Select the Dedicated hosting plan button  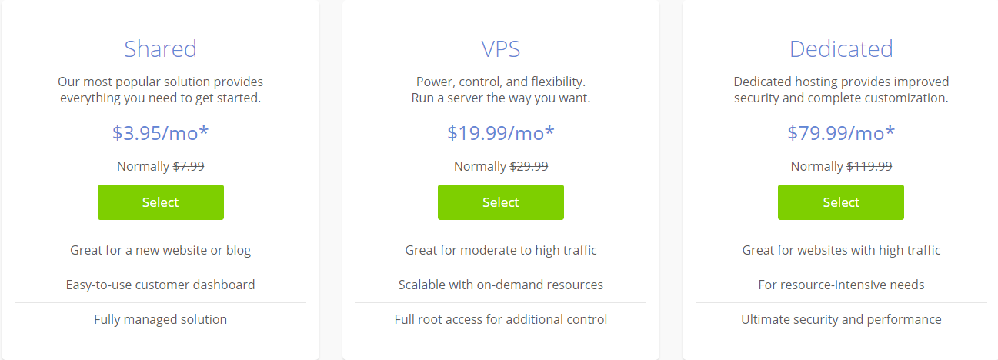click(x=840, y=202)
